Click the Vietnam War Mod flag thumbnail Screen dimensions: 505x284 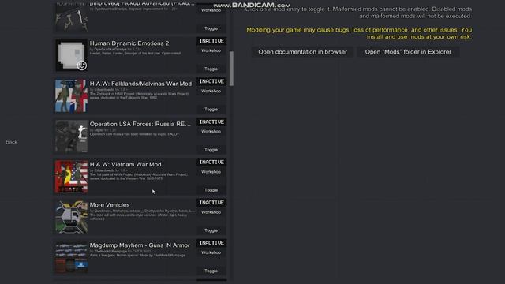coord(71,177)
